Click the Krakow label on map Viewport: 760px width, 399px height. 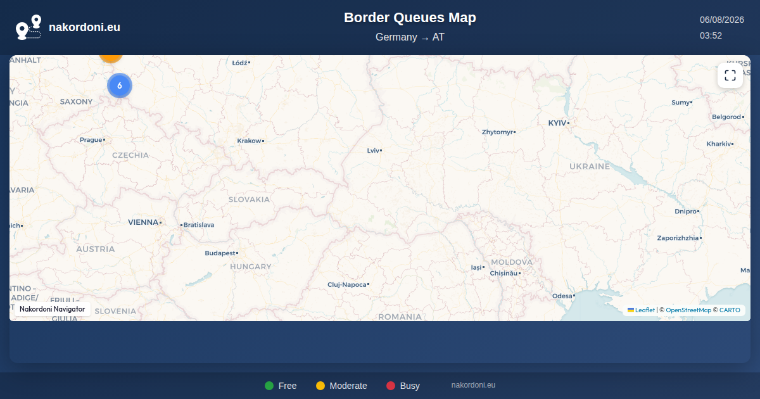[x=249, y=141]
